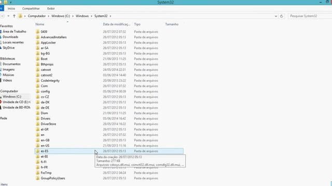The width and height of the screenshot is (332, 186).
Task: Select the cs-CZ folder icon
Action: (38, 97)
